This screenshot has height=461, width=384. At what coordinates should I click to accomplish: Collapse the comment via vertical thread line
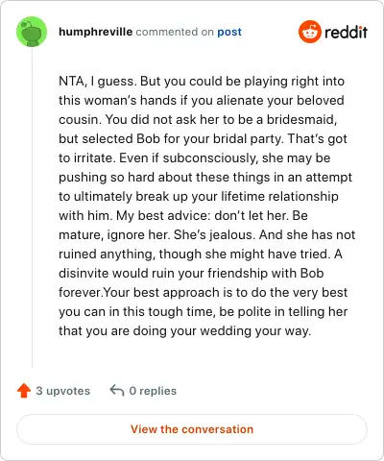(x=32, y=208)
